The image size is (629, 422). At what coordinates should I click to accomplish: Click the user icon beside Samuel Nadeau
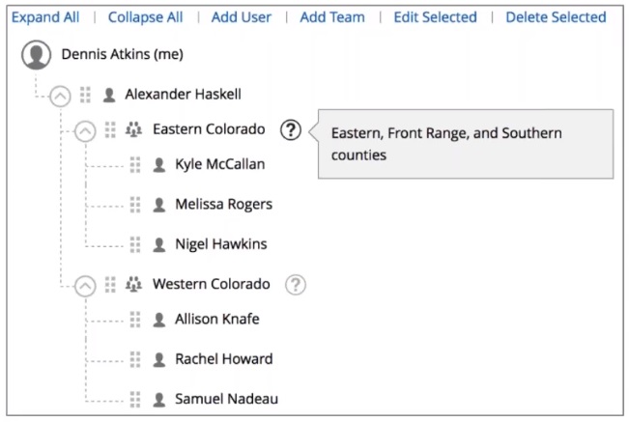[159, 399]
